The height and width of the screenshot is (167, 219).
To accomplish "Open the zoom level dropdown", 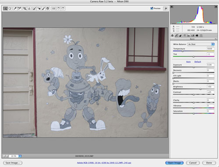I will (x=20, y=156).
